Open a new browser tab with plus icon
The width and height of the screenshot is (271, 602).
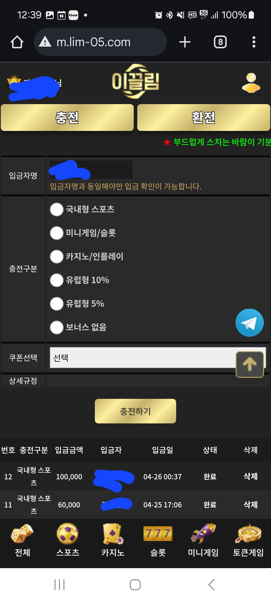tap(185, 42)
